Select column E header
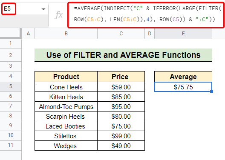225x160 pixels. point(183,34)
